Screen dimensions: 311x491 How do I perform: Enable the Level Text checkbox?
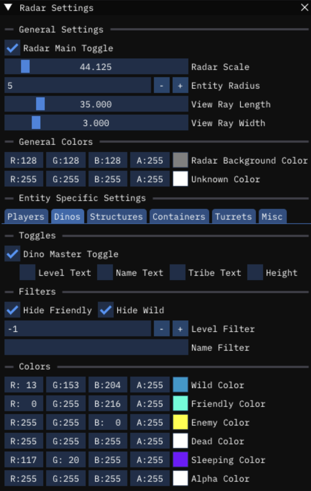pos(27,272)
